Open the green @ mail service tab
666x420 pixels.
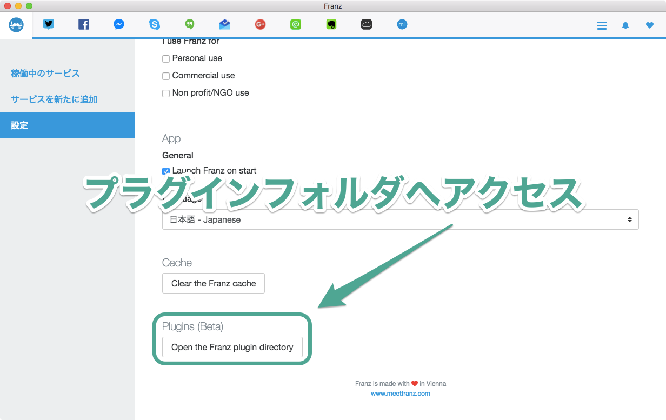point(296,24)
